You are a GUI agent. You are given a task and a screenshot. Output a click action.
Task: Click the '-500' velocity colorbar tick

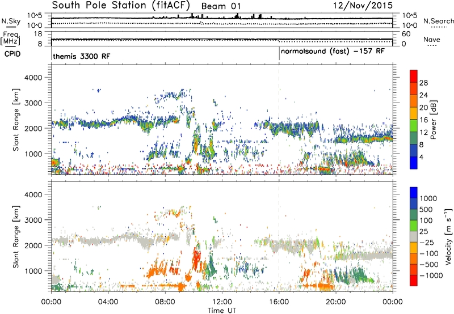[x=429, y=265]
